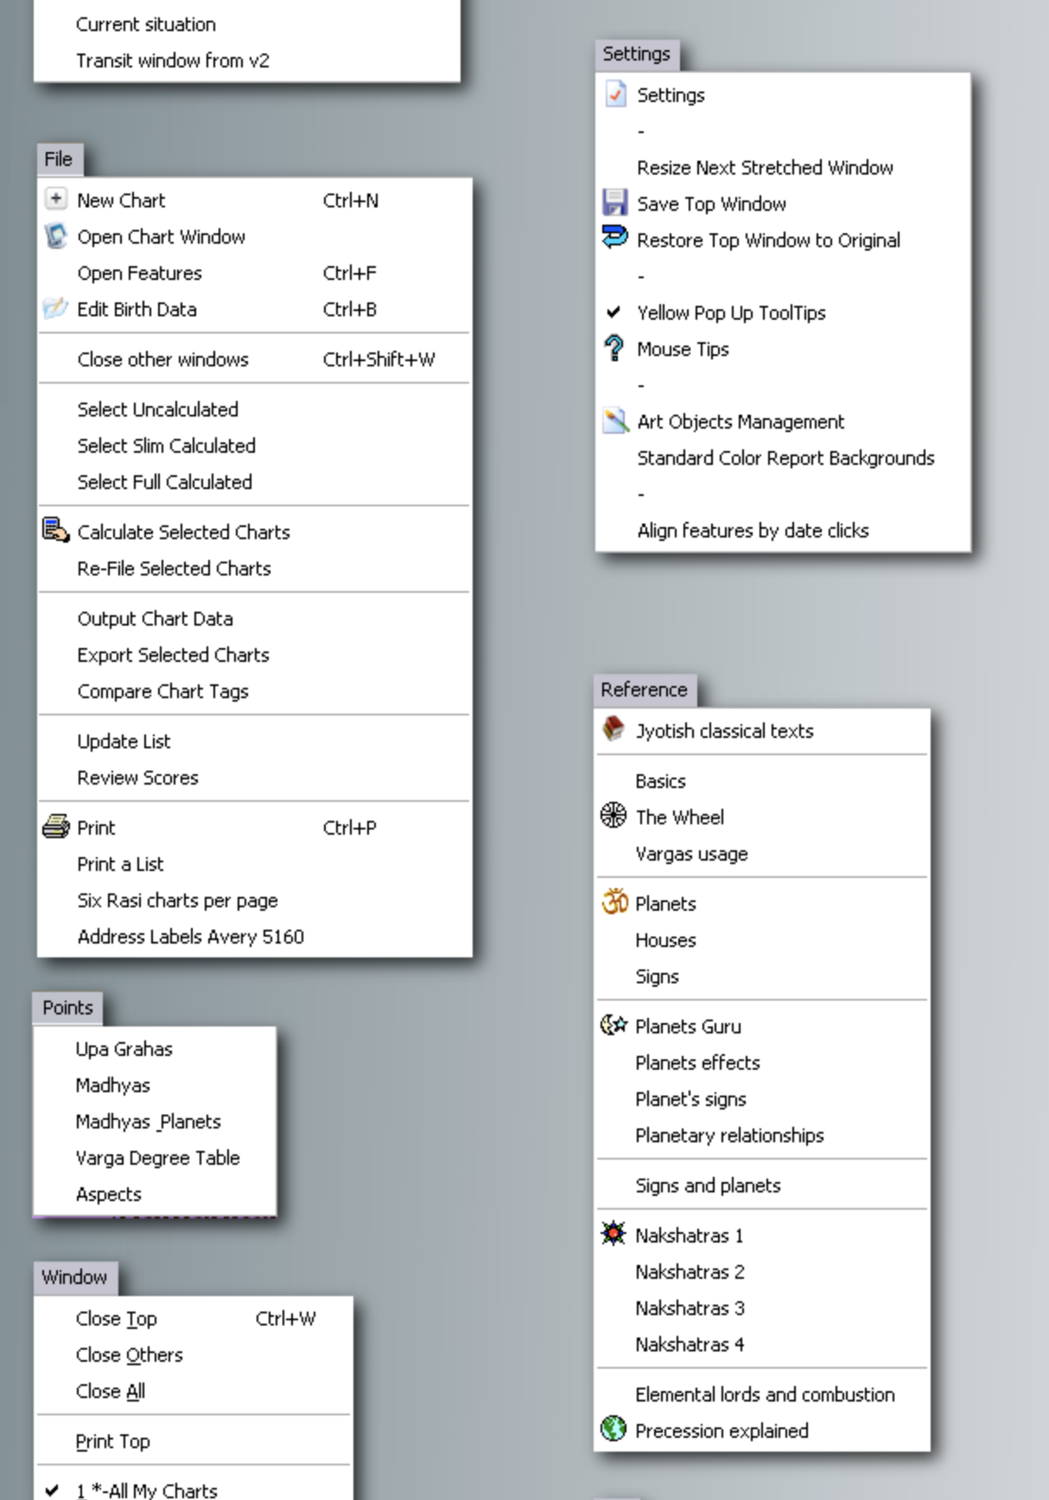Toggle the checked All My Charts window entry

[x=54, y=1490]
